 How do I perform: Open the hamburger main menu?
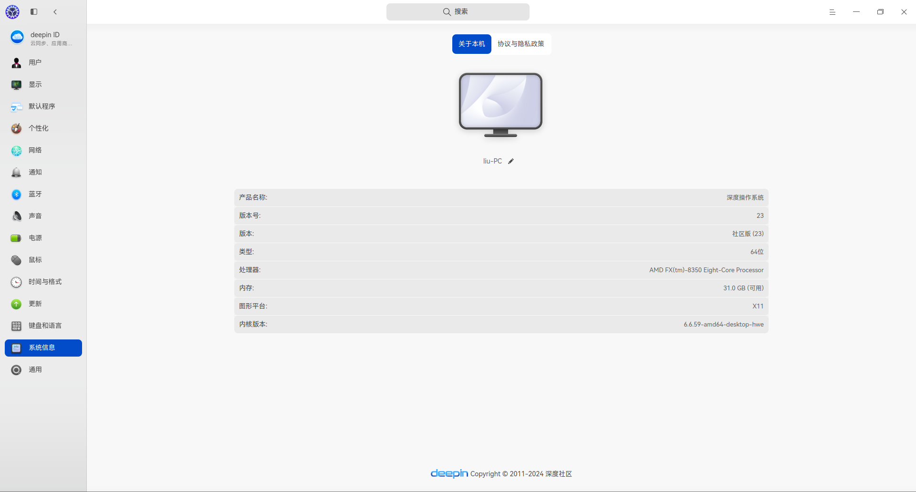tap(833, 12)
